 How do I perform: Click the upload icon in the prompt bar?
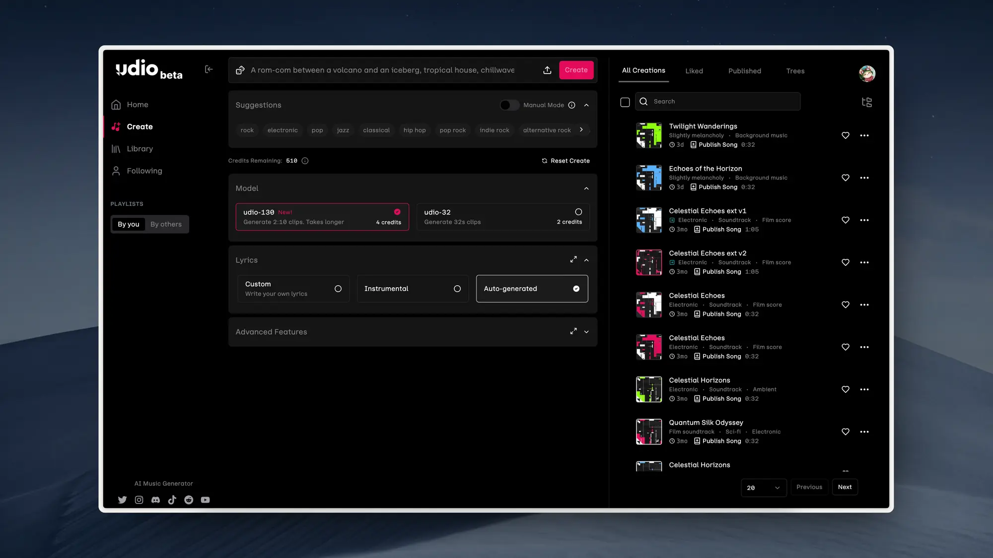click(x=547, y=70)
